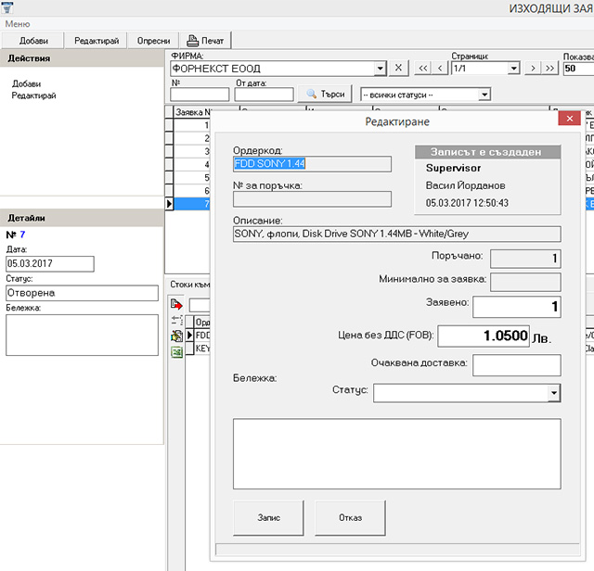594x571 pixels.
Task: Click the № search input field
Action: (200, 95)
